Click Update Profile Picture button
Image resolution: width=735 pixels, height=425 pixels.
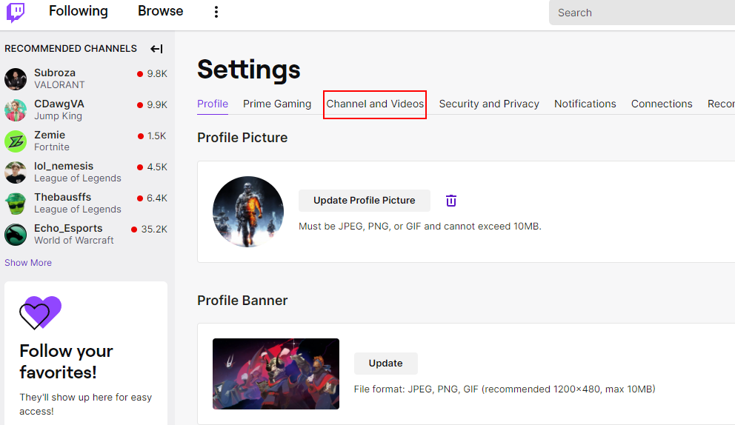(365, 201)
